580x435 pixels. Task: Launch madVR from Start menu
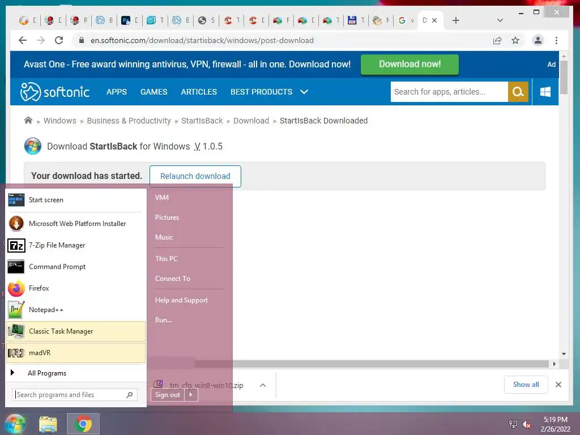click(76, 352)
